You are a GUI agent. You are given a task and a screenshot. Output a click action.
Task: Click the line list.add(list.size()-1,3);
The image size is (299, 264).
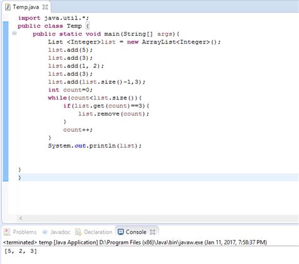pyautogui.click(x=97, y=82)
